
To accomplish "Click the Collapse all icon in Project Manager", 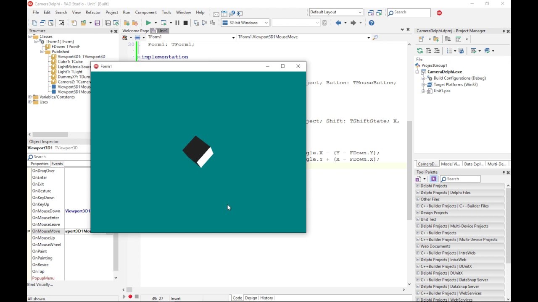I will [x=437, y=51].
